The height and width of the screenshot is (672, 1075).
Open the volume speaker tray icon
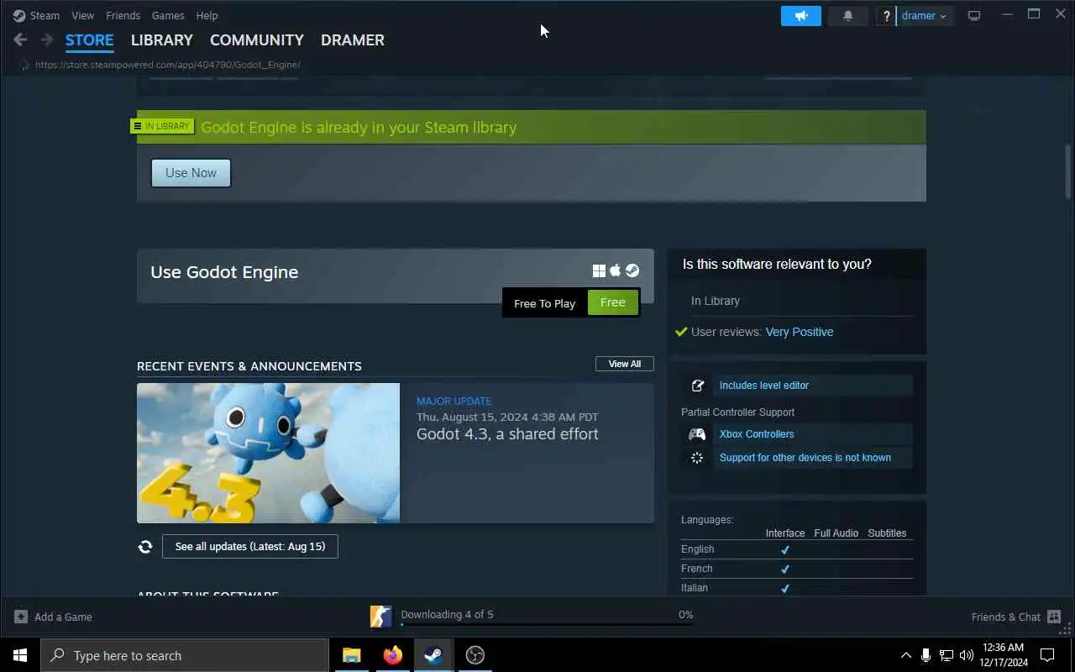(967, 655)
